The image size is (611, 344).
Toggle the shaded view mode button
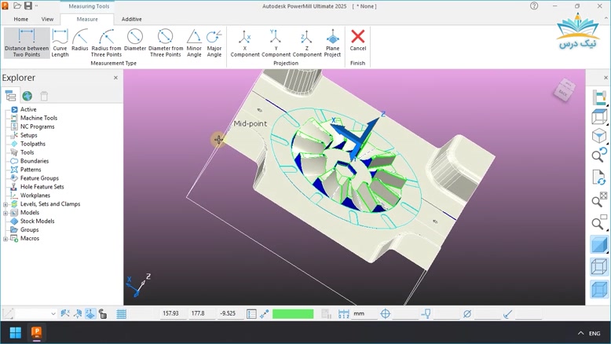pos(599,246)
